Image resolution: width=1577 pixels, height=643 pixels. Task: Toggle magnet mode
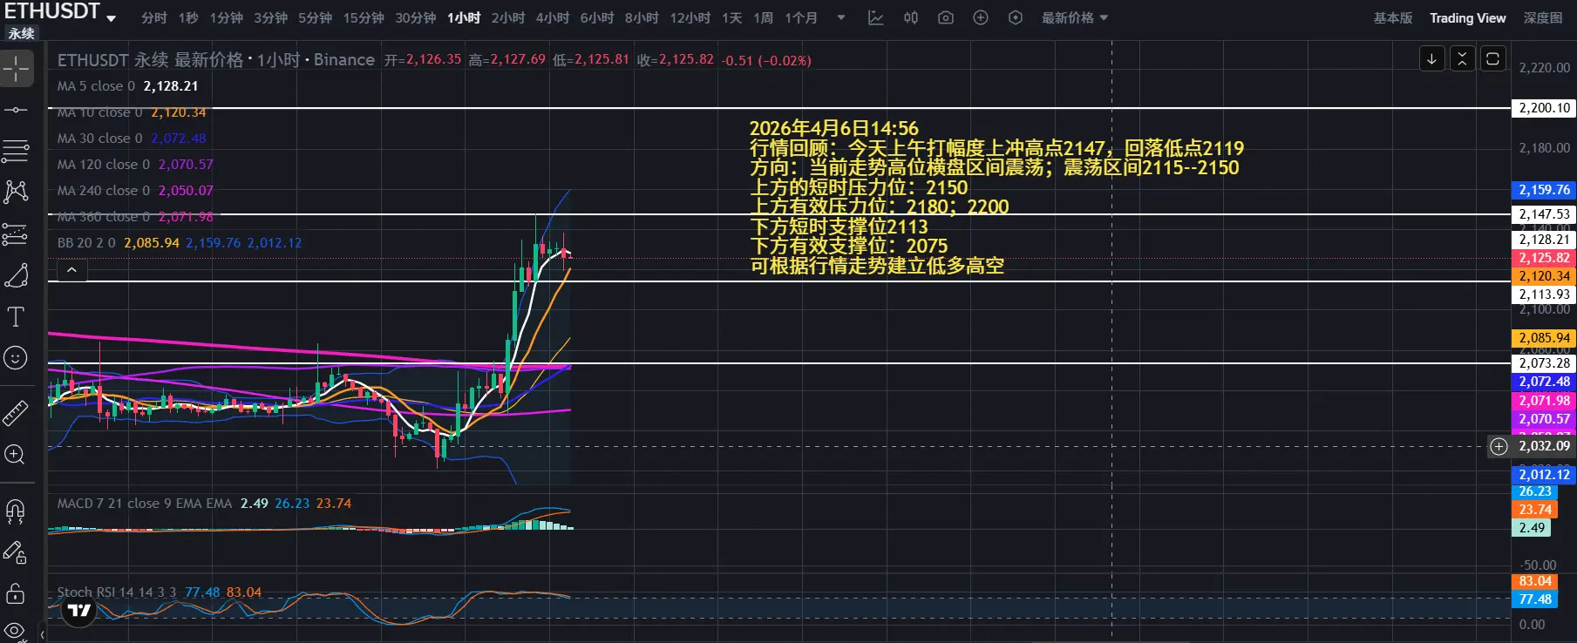pos(16,511)
